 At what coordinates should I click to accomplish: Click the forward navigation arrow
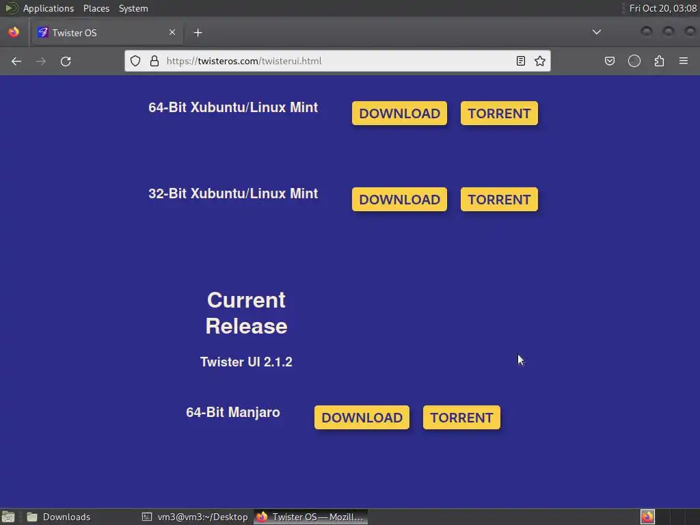tap(41, 61)
